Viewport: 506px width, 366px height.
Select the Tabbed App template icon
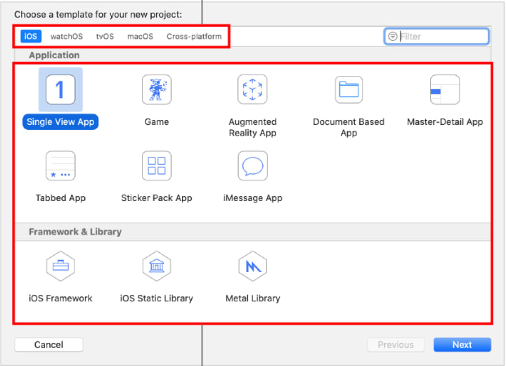[60, 166]
